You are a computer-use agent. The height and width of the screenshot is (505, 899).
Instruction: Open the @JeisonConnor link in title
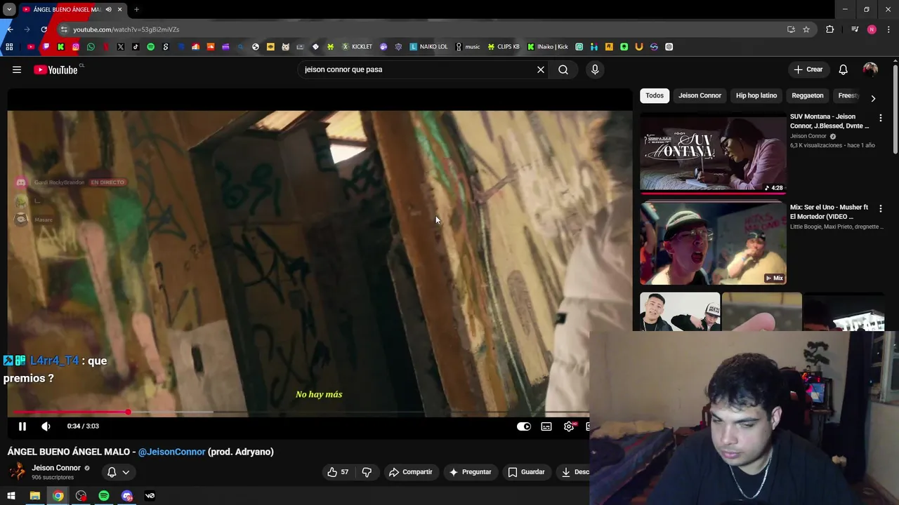click(171, 452)
